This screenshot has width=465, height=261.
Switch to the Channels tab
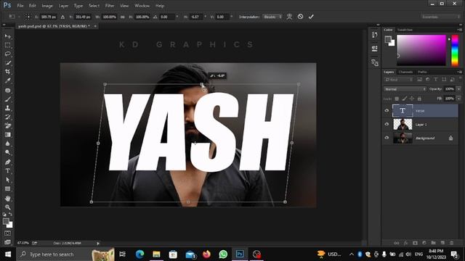coord(405,72)
